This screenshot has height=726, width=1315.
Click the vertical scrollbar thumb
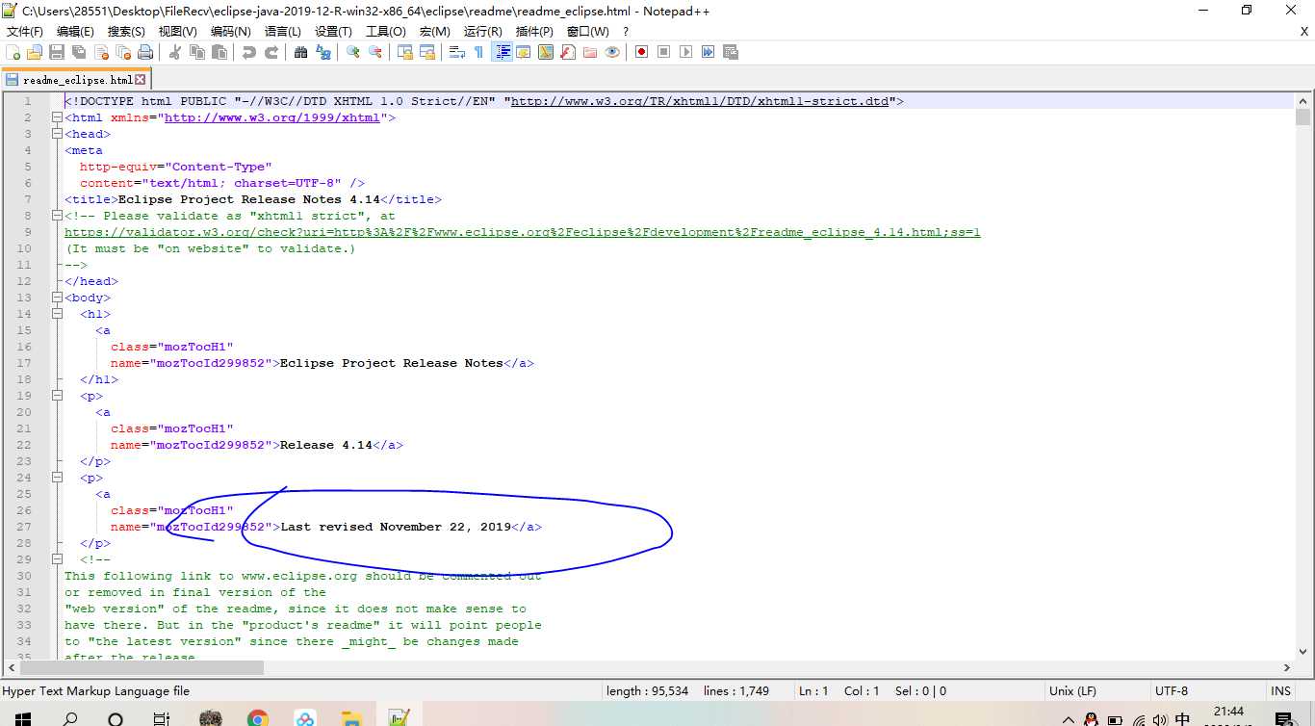1302,117
